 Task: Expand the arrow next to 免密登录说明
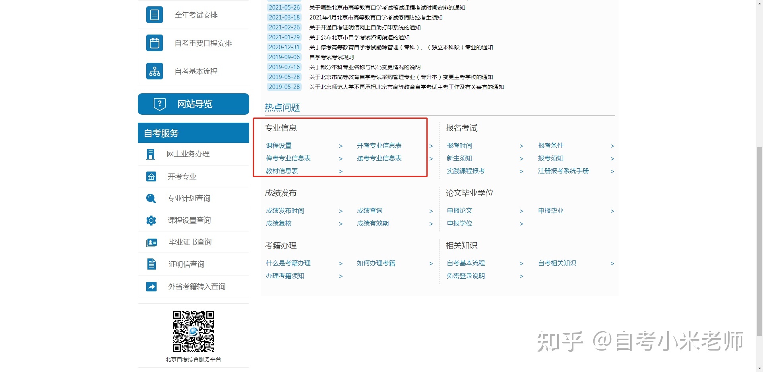click(x=521, y=276)
